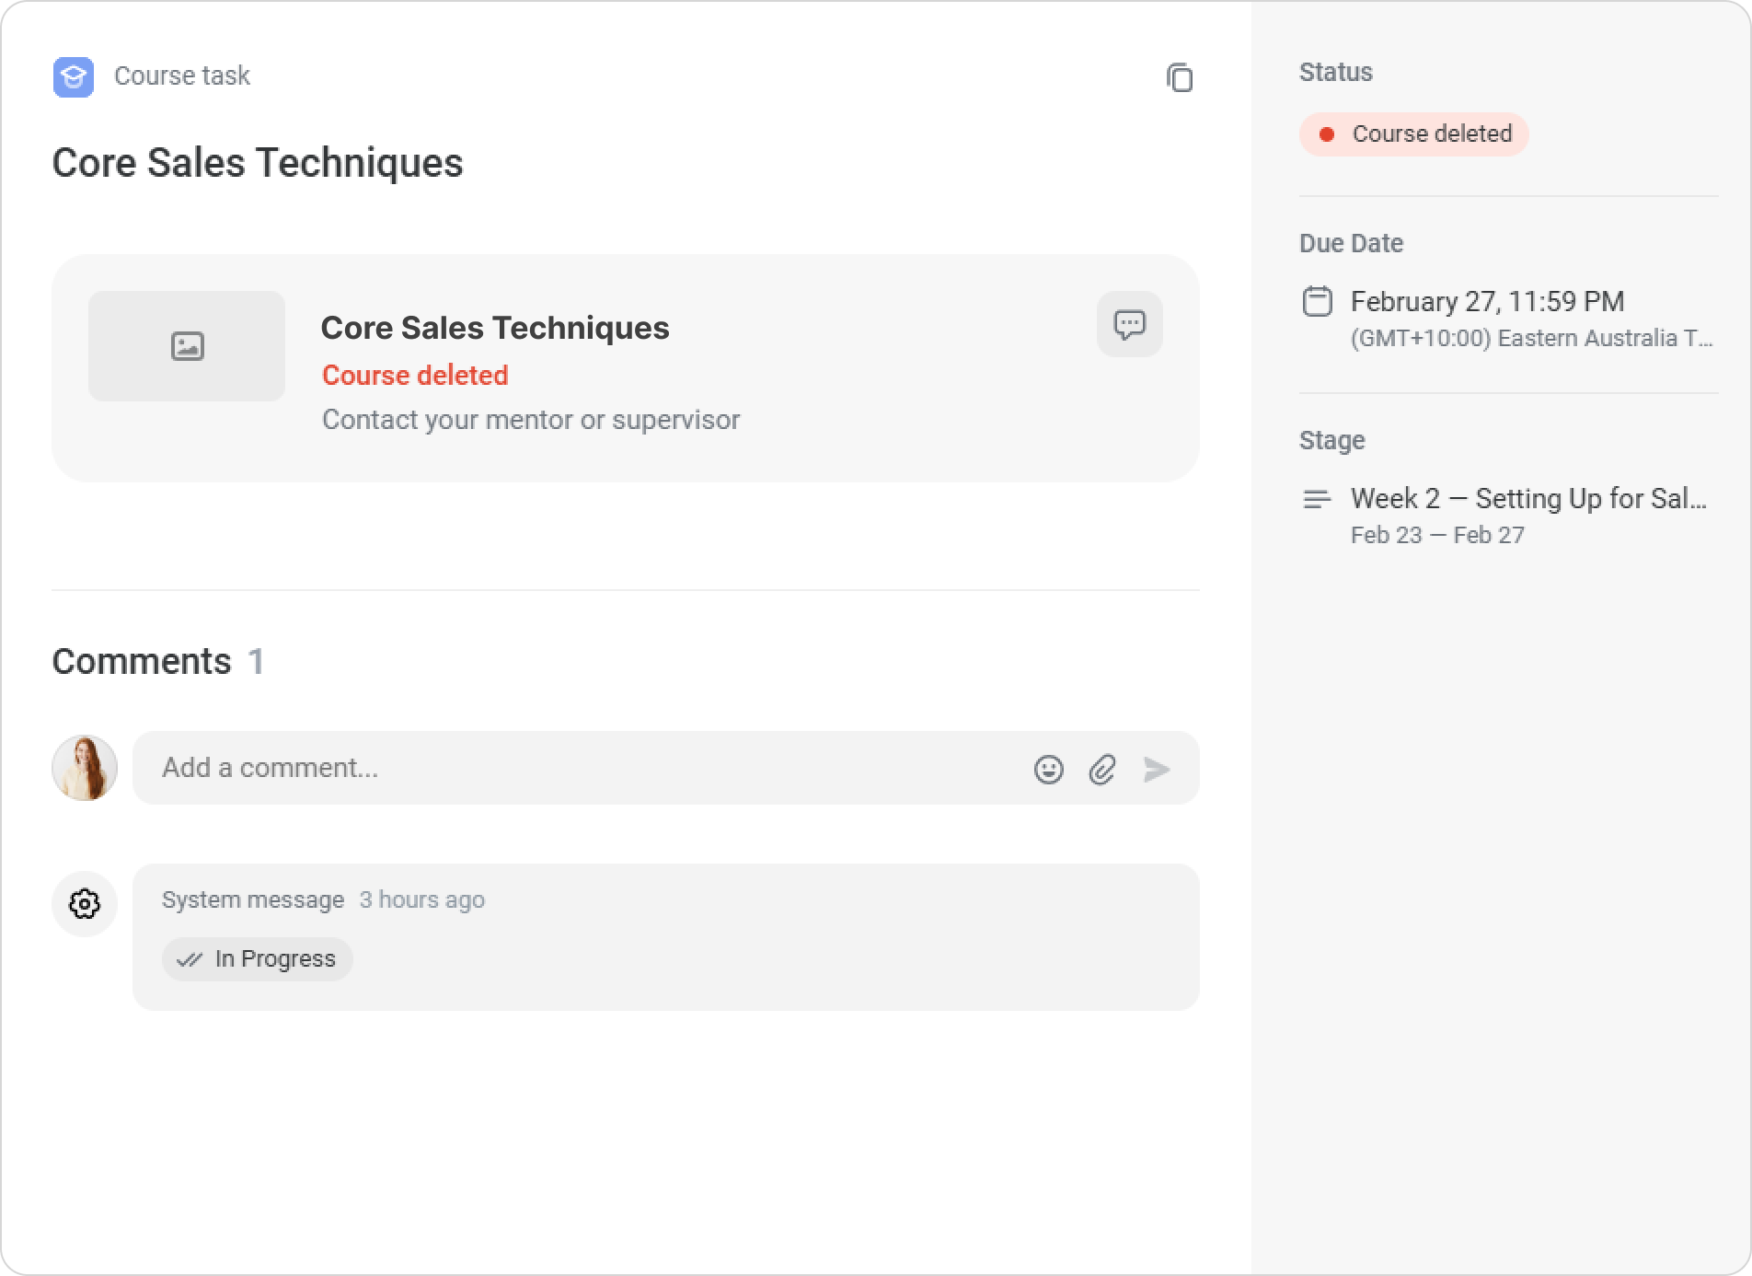Click the system message gear icon

click(x=85, y=904)
